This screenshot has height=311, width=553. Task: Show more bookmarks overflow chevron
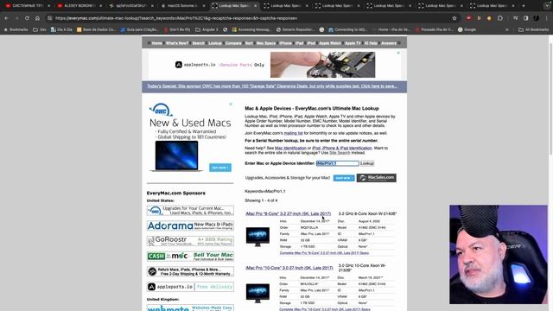pyautogui.click(x=507, y=29)
